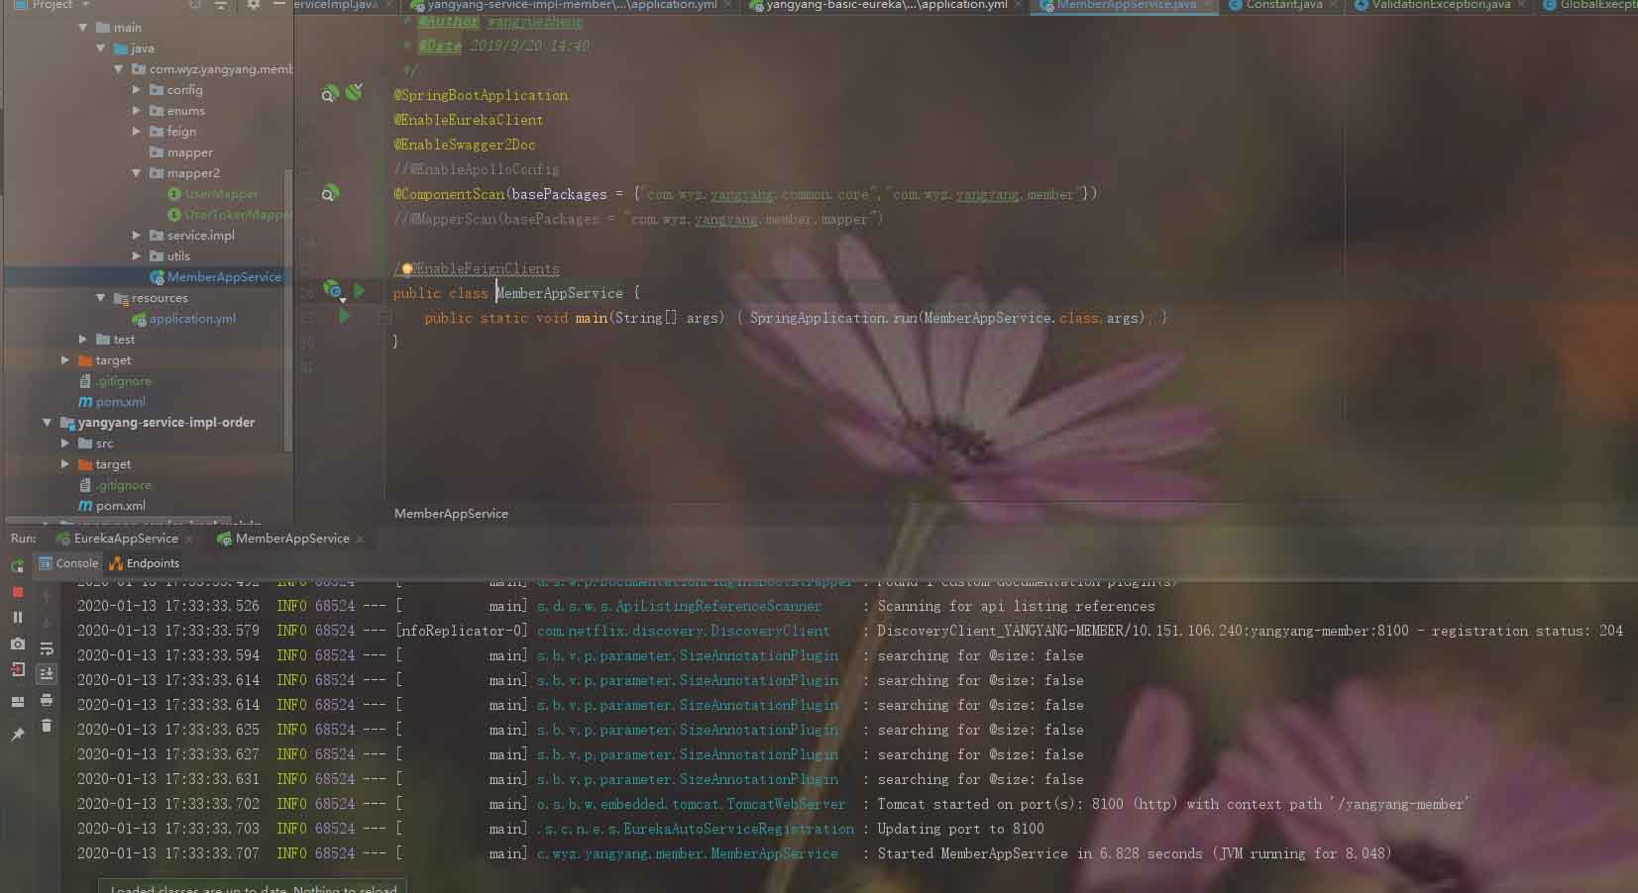Close the MemberAppService run tab
This screenshot has width=1638, height=893.
tap(360, 540)
